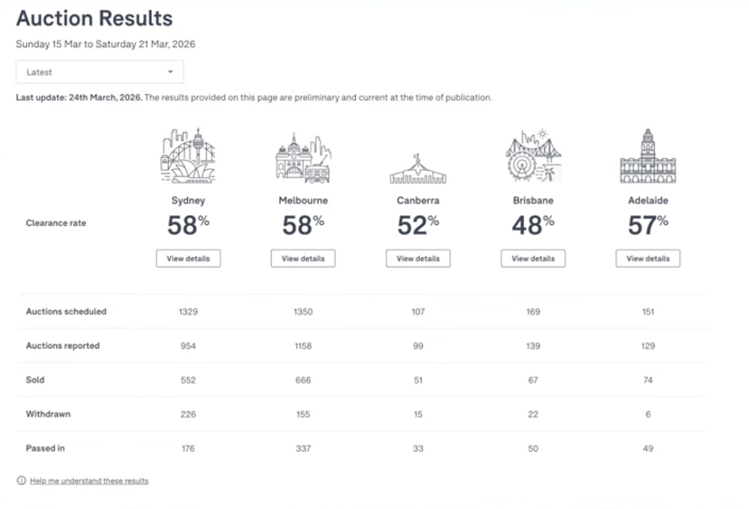The image size is (749, 509).
Task: View details for Brisbane auctions
Action: point(533,259)
